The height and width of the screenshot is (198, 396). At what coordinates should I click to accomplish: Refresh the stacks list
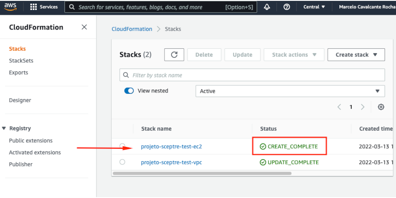coord(174,55)
